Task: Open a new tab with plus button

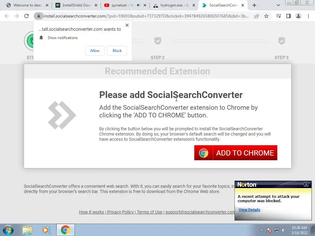Action: 254,6
